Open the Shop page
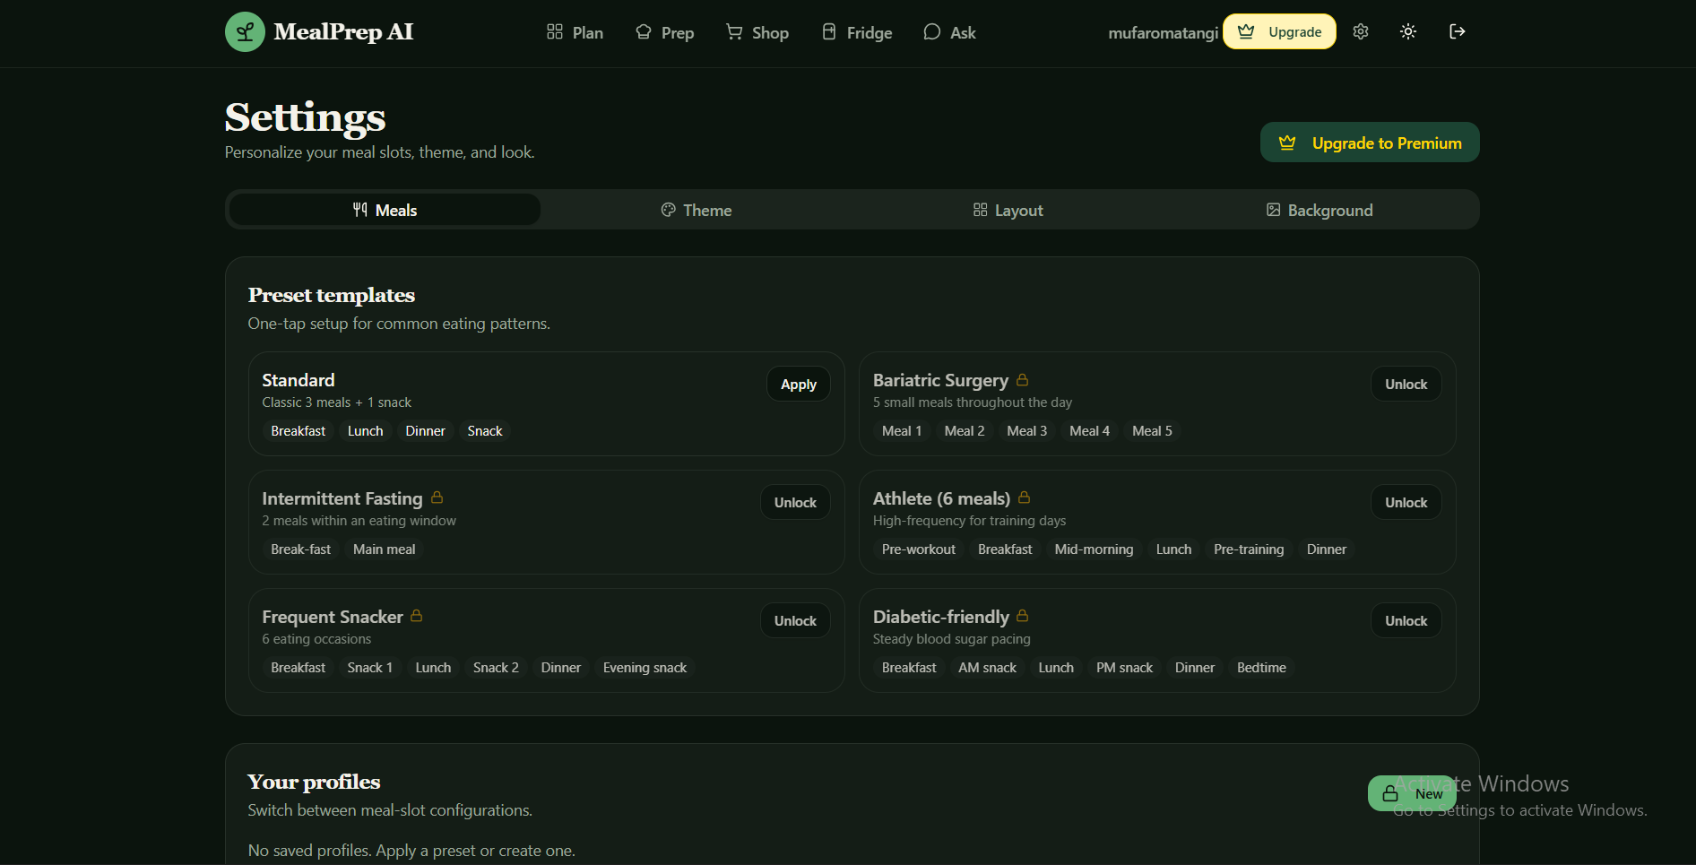Screen dimensions: 1696x865 point(757,32)
